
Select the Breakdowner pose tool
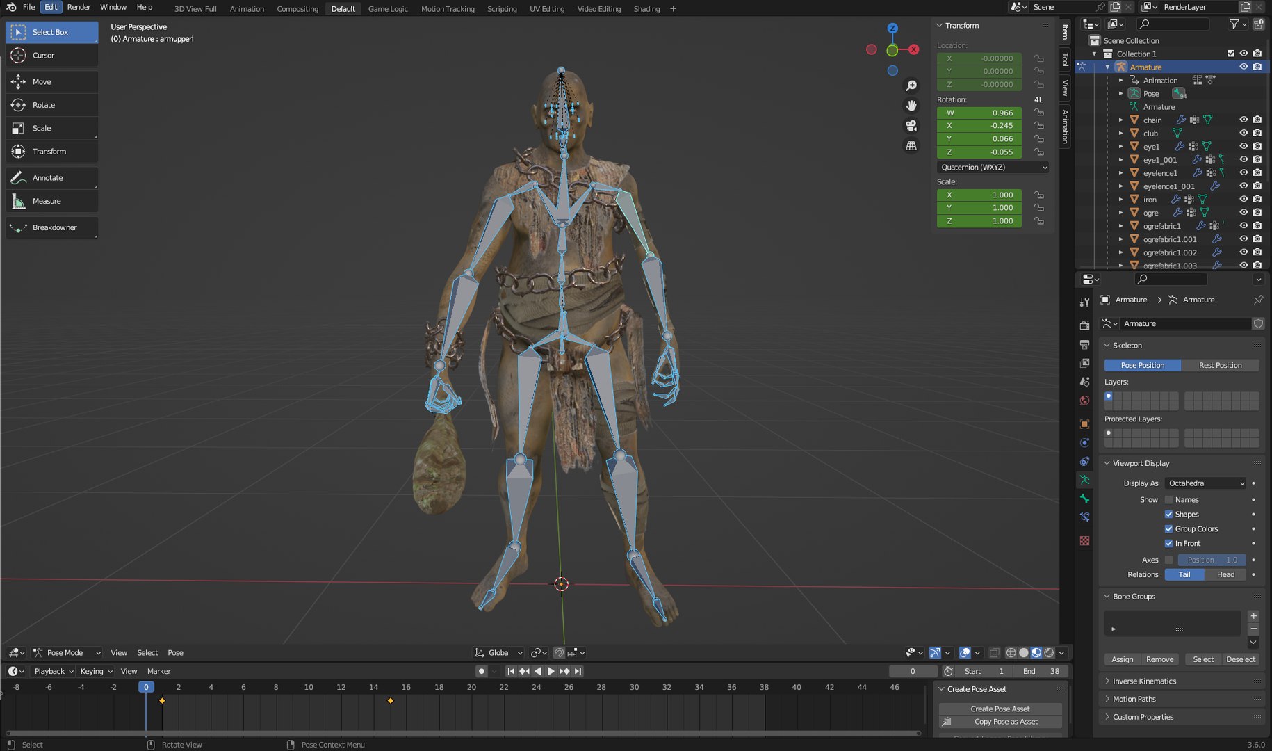point(51,227)
